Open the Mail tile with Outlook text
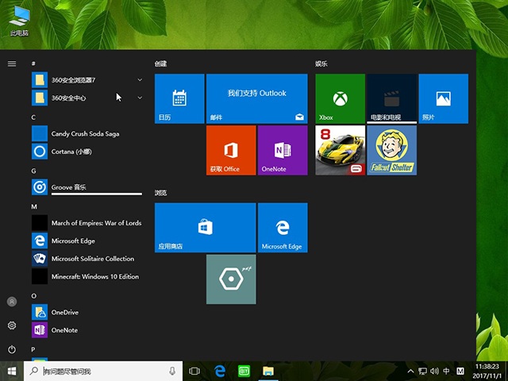 257,98
